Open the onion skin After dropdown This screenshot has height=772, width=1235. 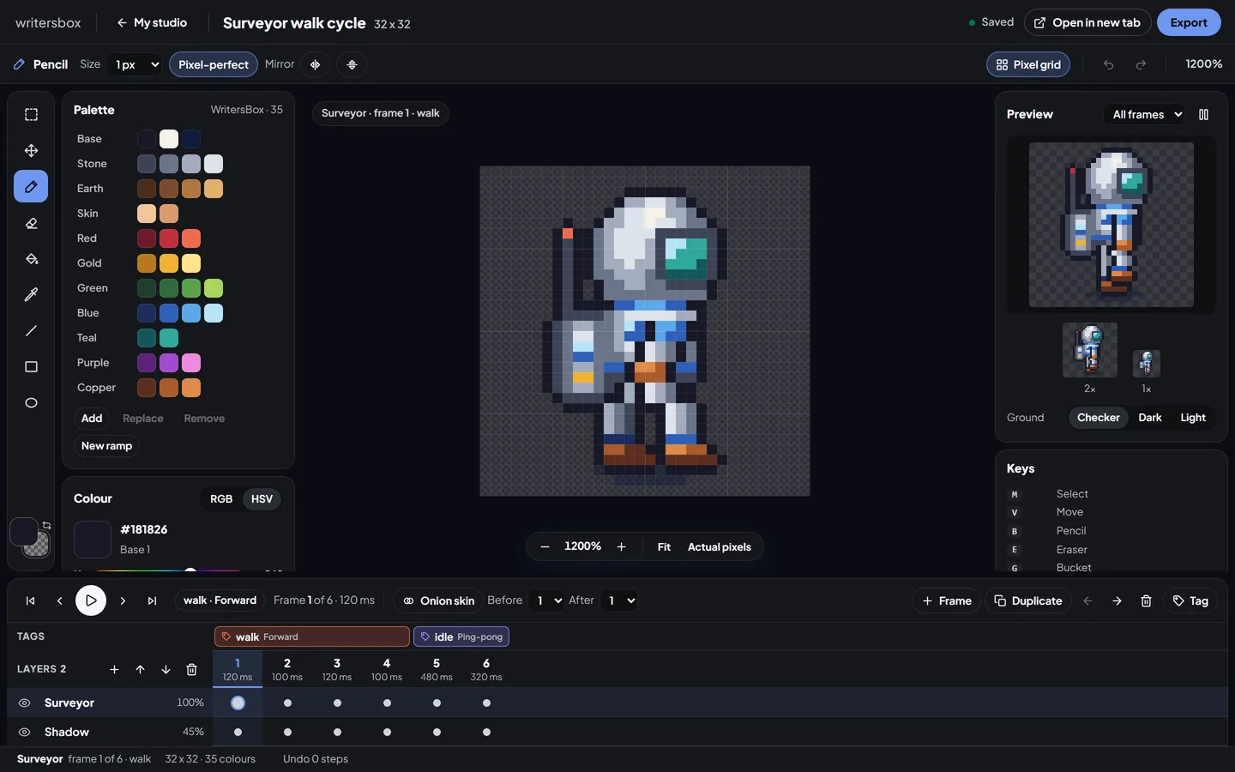[x=621, y=600]
